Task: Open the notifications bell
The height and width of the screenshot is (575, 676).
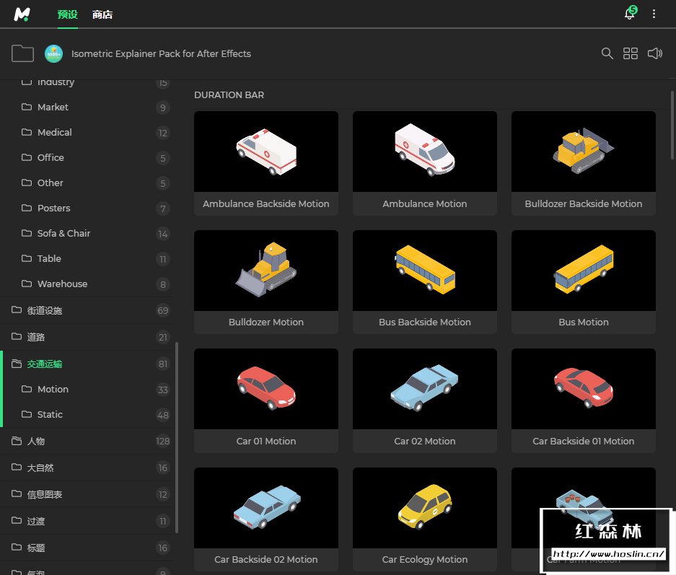Action: (629, 14)
